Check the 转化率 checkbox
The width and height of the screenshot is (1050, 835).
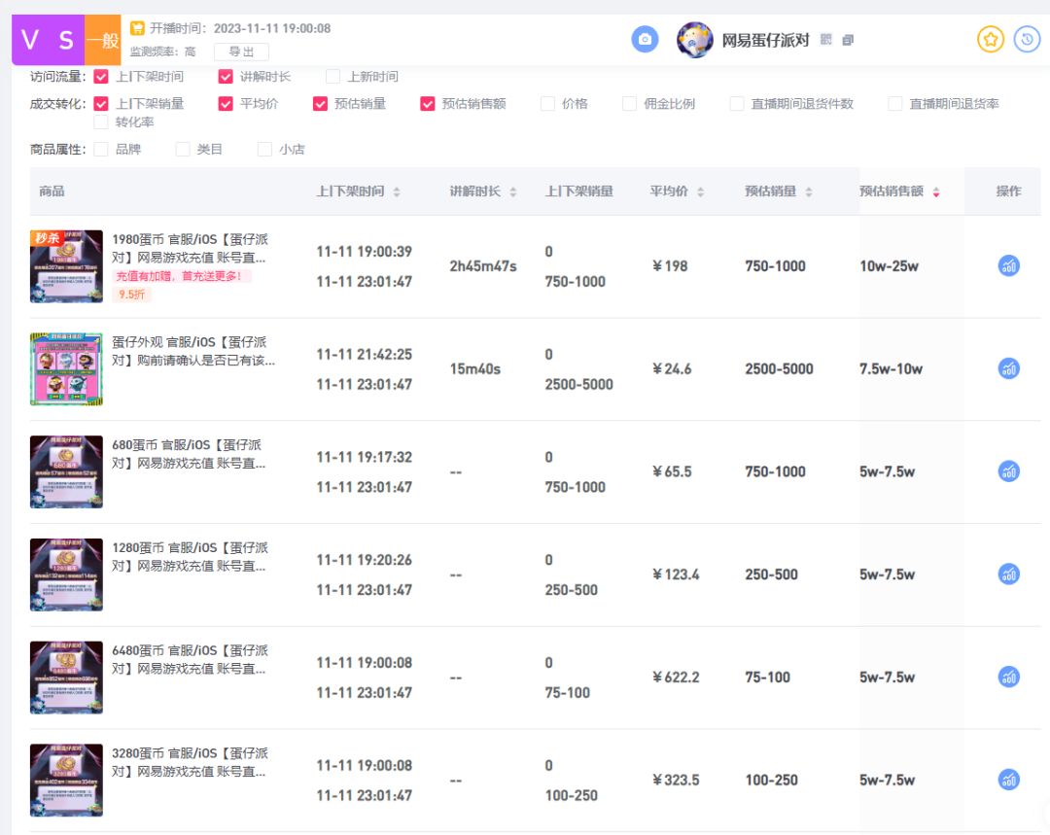coord(101,122)
